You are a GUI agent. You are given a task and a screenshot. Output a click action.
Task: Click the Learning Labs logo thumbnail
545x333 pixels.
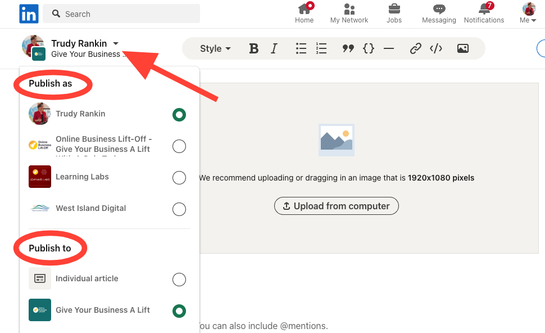tap(40, 177)
